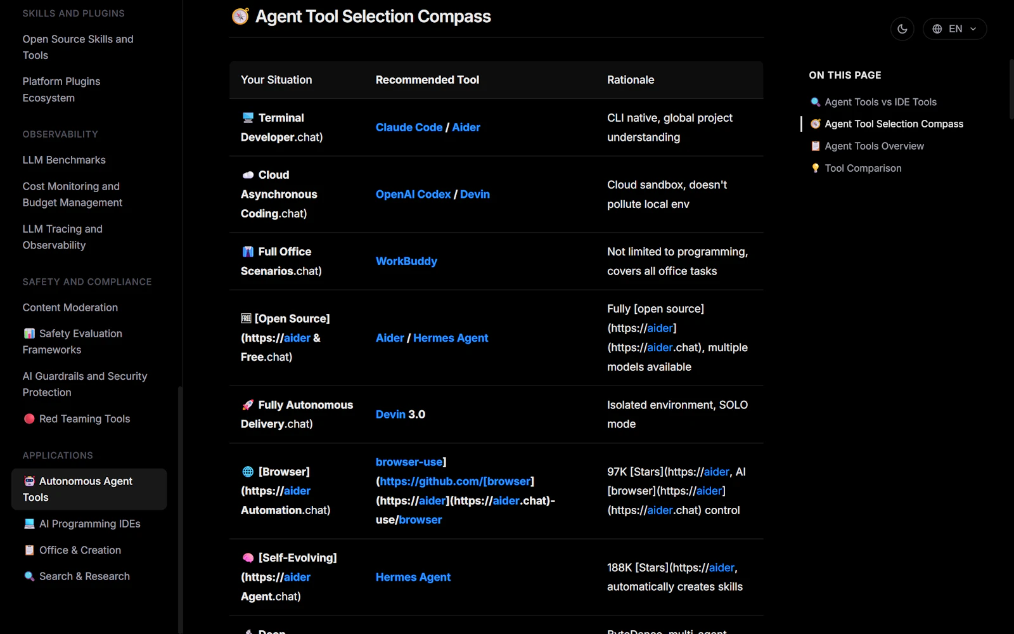Click the Office & Creation clipboard icon
This screenshot has height=634, width=1014.
pyautogui.click(x=29, y=550)
